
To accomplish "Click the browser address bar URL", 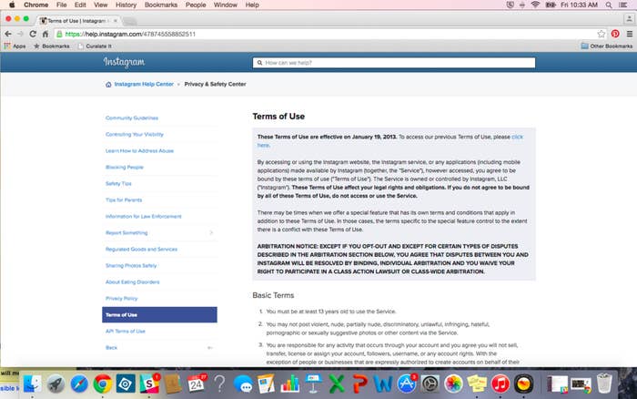I will tap(130, 35).
